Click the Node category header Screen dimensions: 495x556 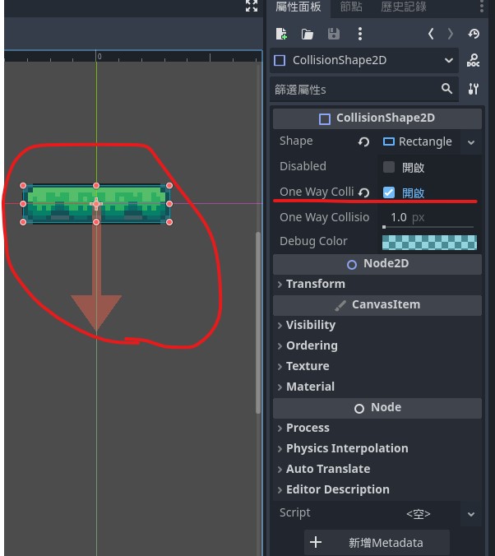tap(377, 408)
